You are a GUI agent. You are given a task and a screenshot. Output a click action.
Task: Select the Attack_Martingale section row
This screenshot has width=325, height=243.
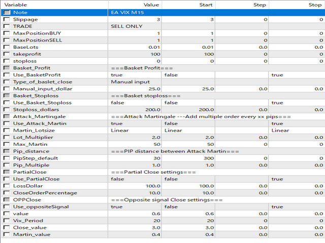[163, 116]
